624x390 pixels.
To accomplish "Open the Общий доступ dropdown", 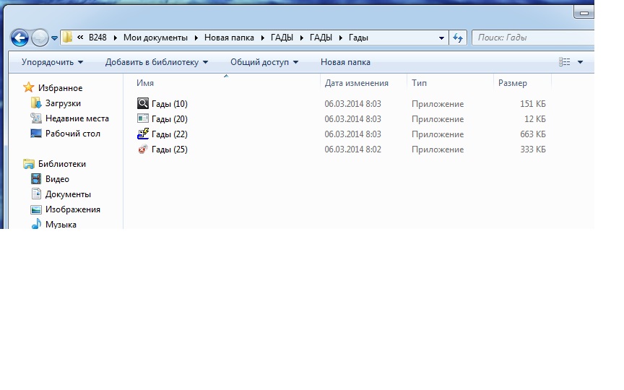I will point(264,62).
